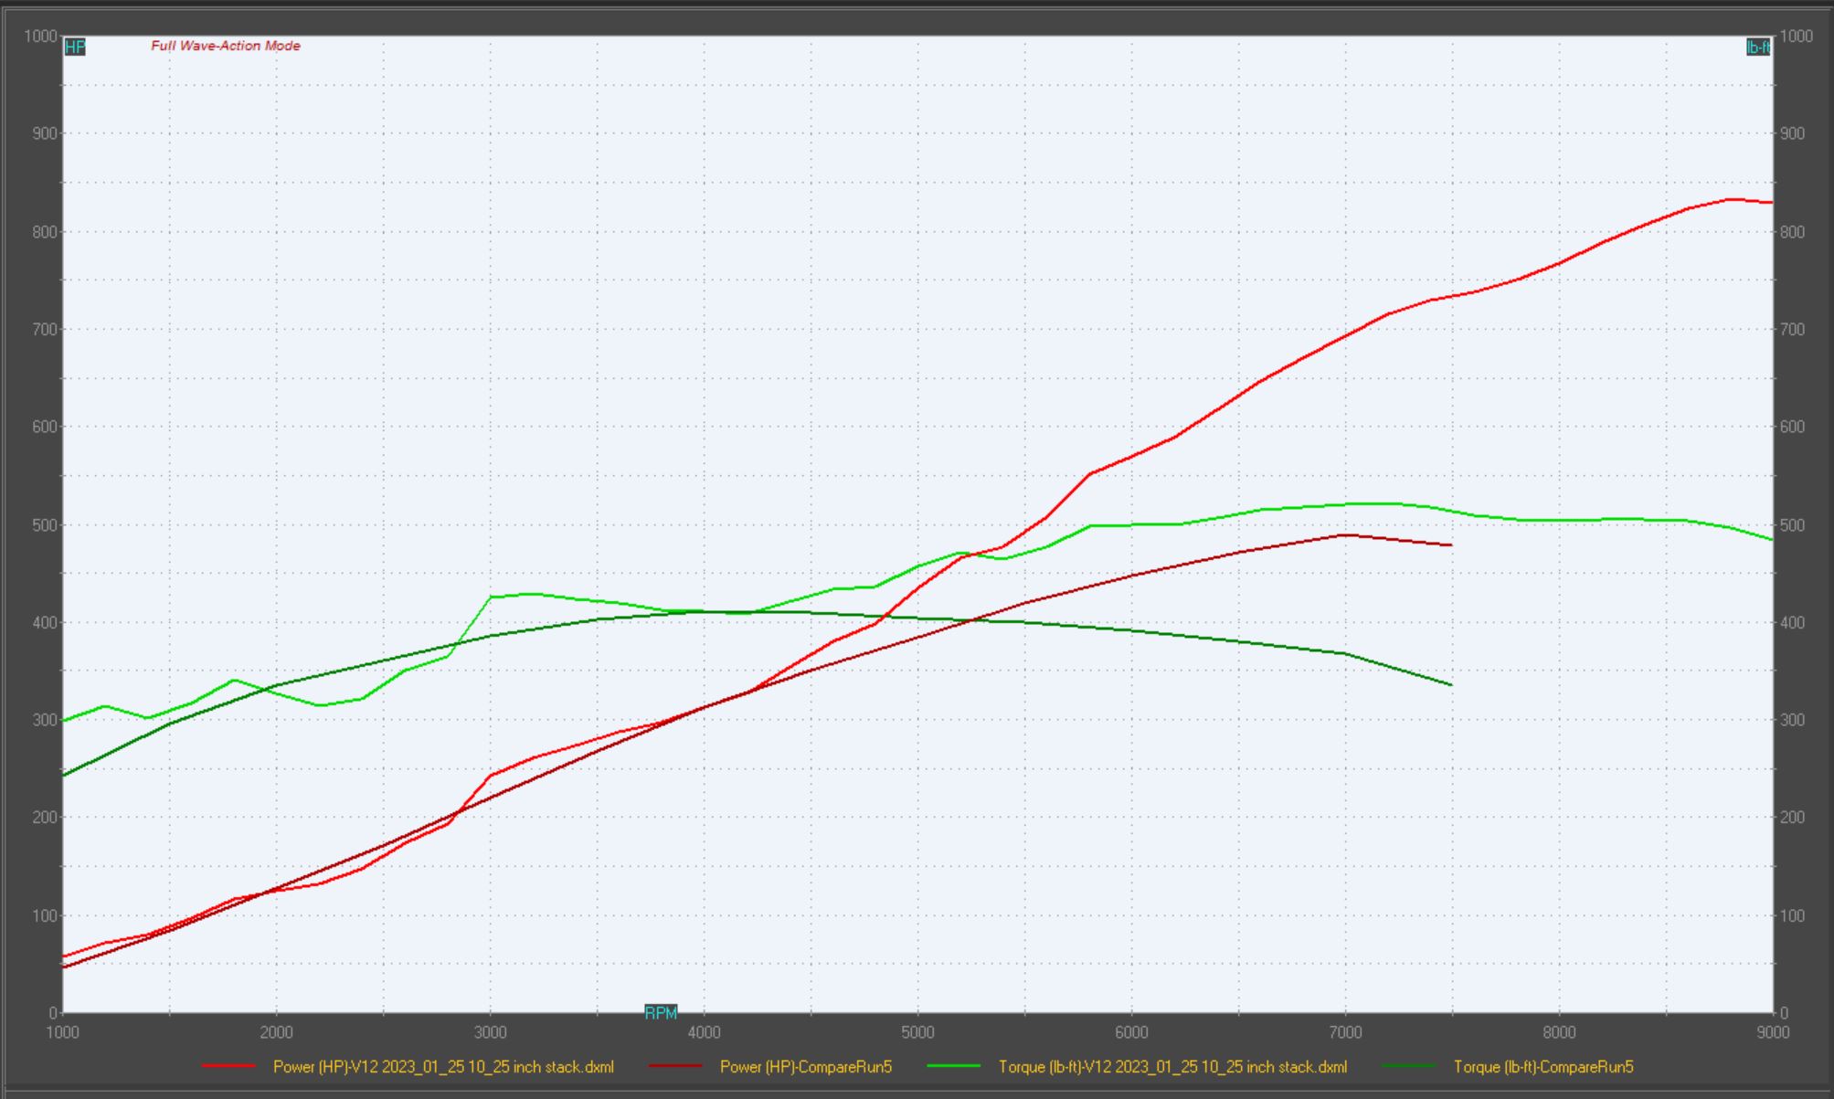Click the 7000 RPM x-axis tick label
1834x1099 pixels.
coord(1345,1032)
